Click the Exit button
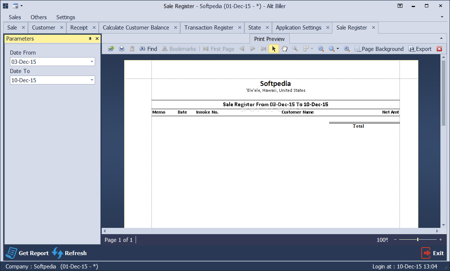Viewport: 450px width, 271px height. click(433, 253)
